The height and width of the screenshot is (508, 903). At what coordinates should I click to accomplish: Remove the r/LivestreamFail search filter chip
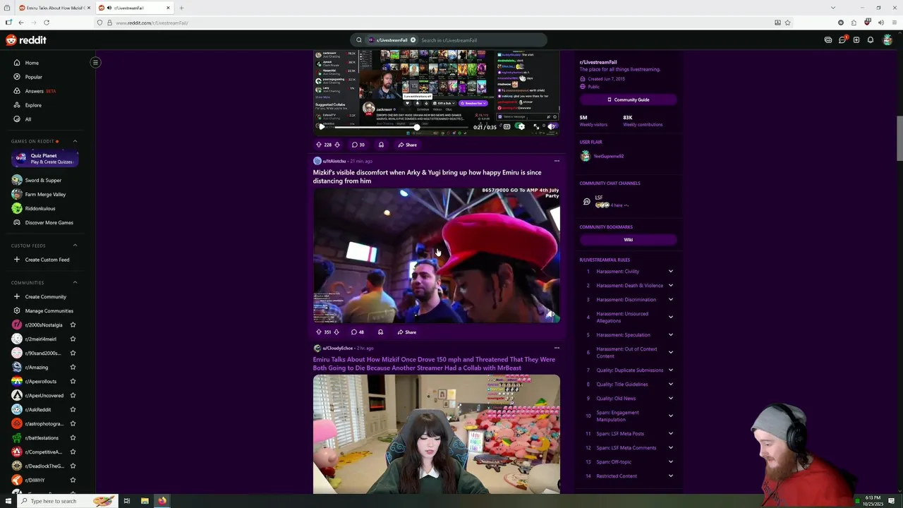tap(413, 40)
